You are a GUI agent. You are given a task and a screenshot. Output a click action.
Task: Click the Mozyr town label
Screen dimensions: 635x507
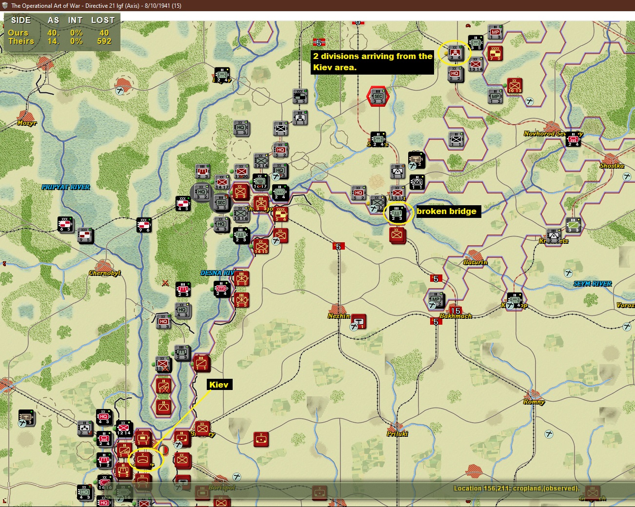27,123
